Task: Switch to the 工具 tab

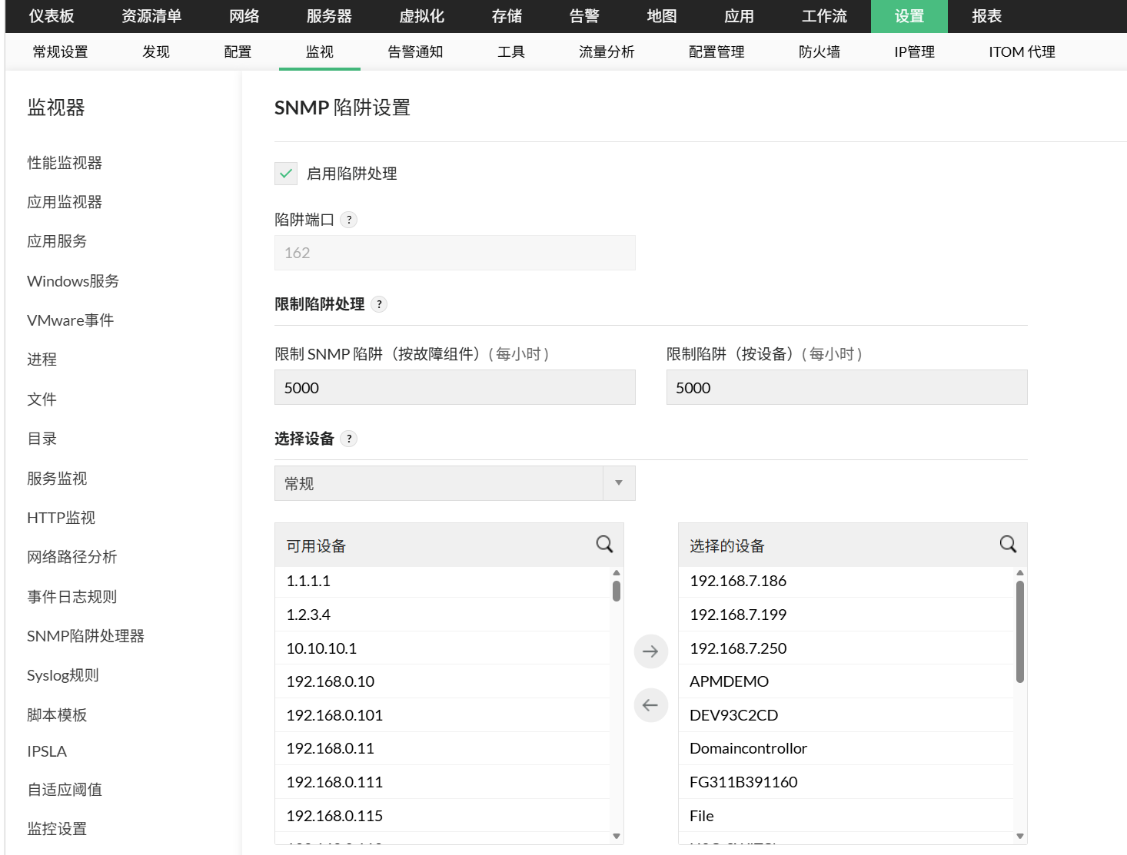Action: click(511, 51)
